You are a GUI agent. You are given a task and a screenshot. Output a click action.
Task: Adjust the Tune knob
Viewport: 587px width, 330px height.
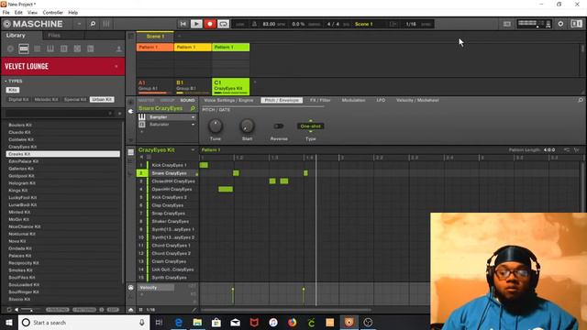(216, 126)
